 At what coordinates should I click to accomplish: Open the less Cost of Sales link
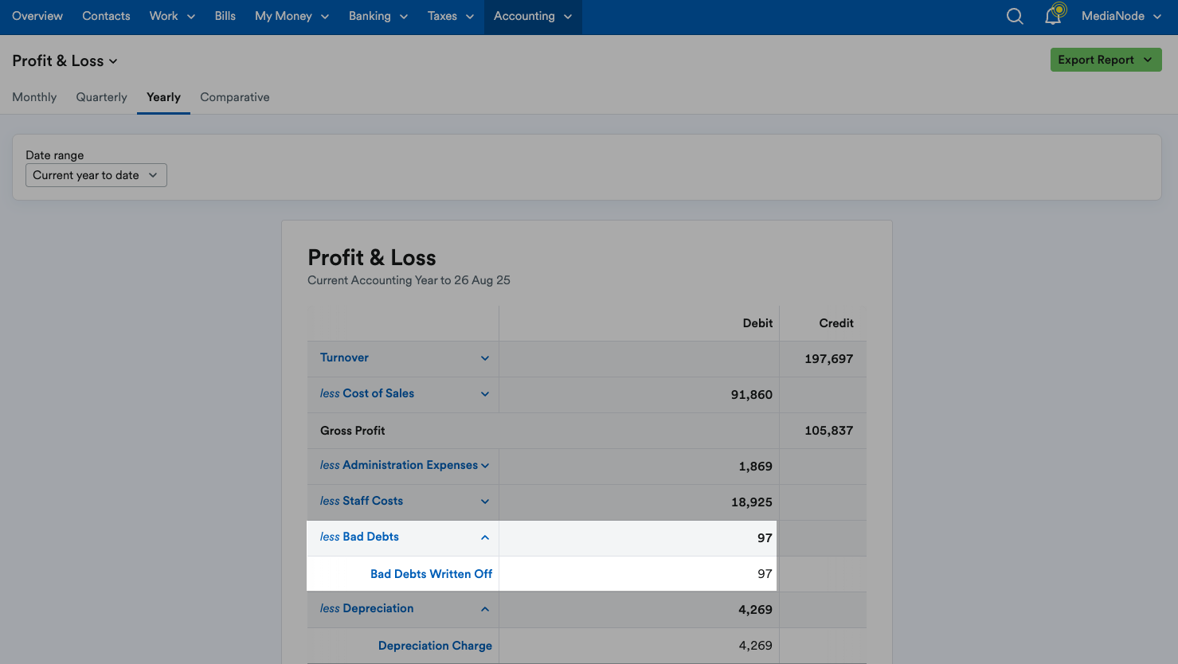367,393
